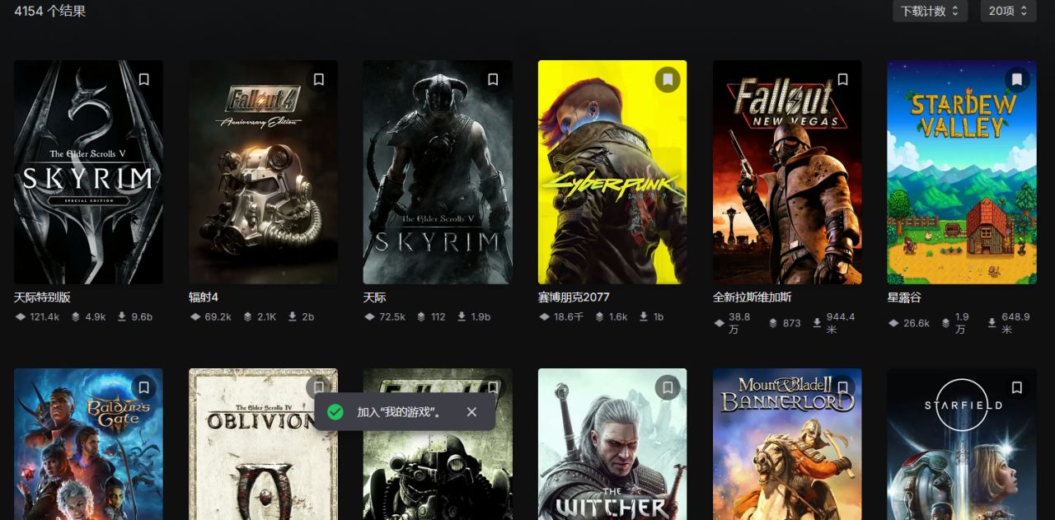The height and width of the screenshot is (520, 1055).
Task: Open the 辐射4 game title link
Action: tap(204, 297)
